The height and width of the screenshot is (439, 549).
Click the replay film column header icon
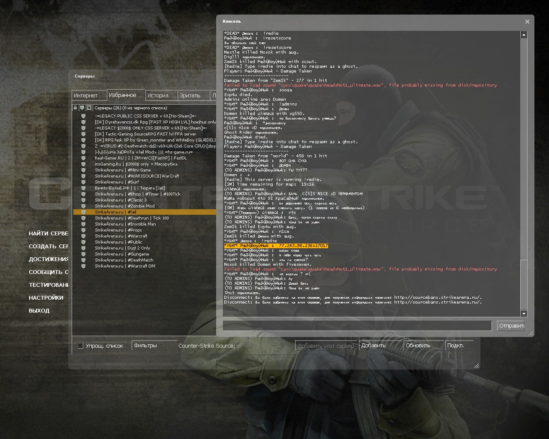click(x=89, y=108)
